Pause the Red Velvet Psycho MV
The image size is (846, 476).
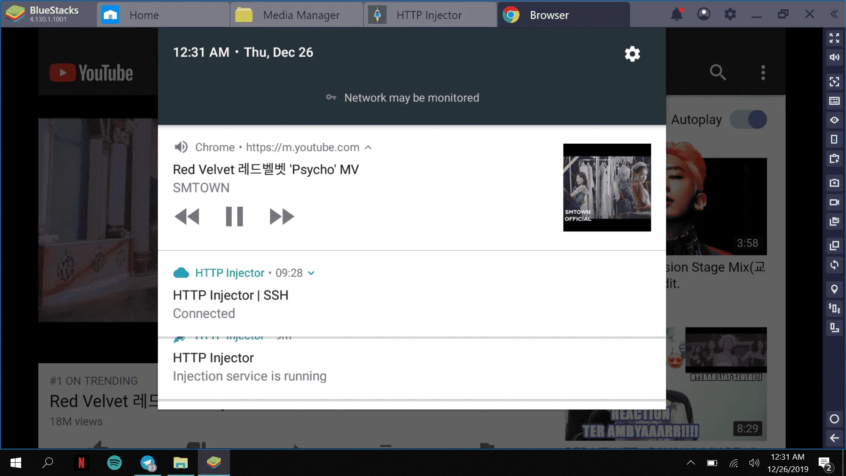click(234, 216)
